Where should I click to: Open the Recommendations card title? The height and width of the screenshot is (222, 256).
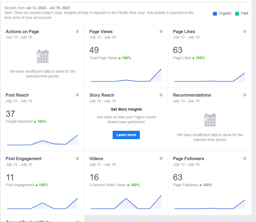click(x=192, y=95)
